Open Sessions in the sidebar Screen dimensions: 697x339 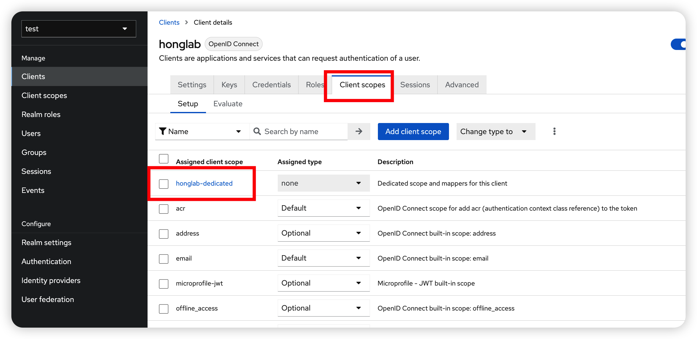[x=79, y=171]
